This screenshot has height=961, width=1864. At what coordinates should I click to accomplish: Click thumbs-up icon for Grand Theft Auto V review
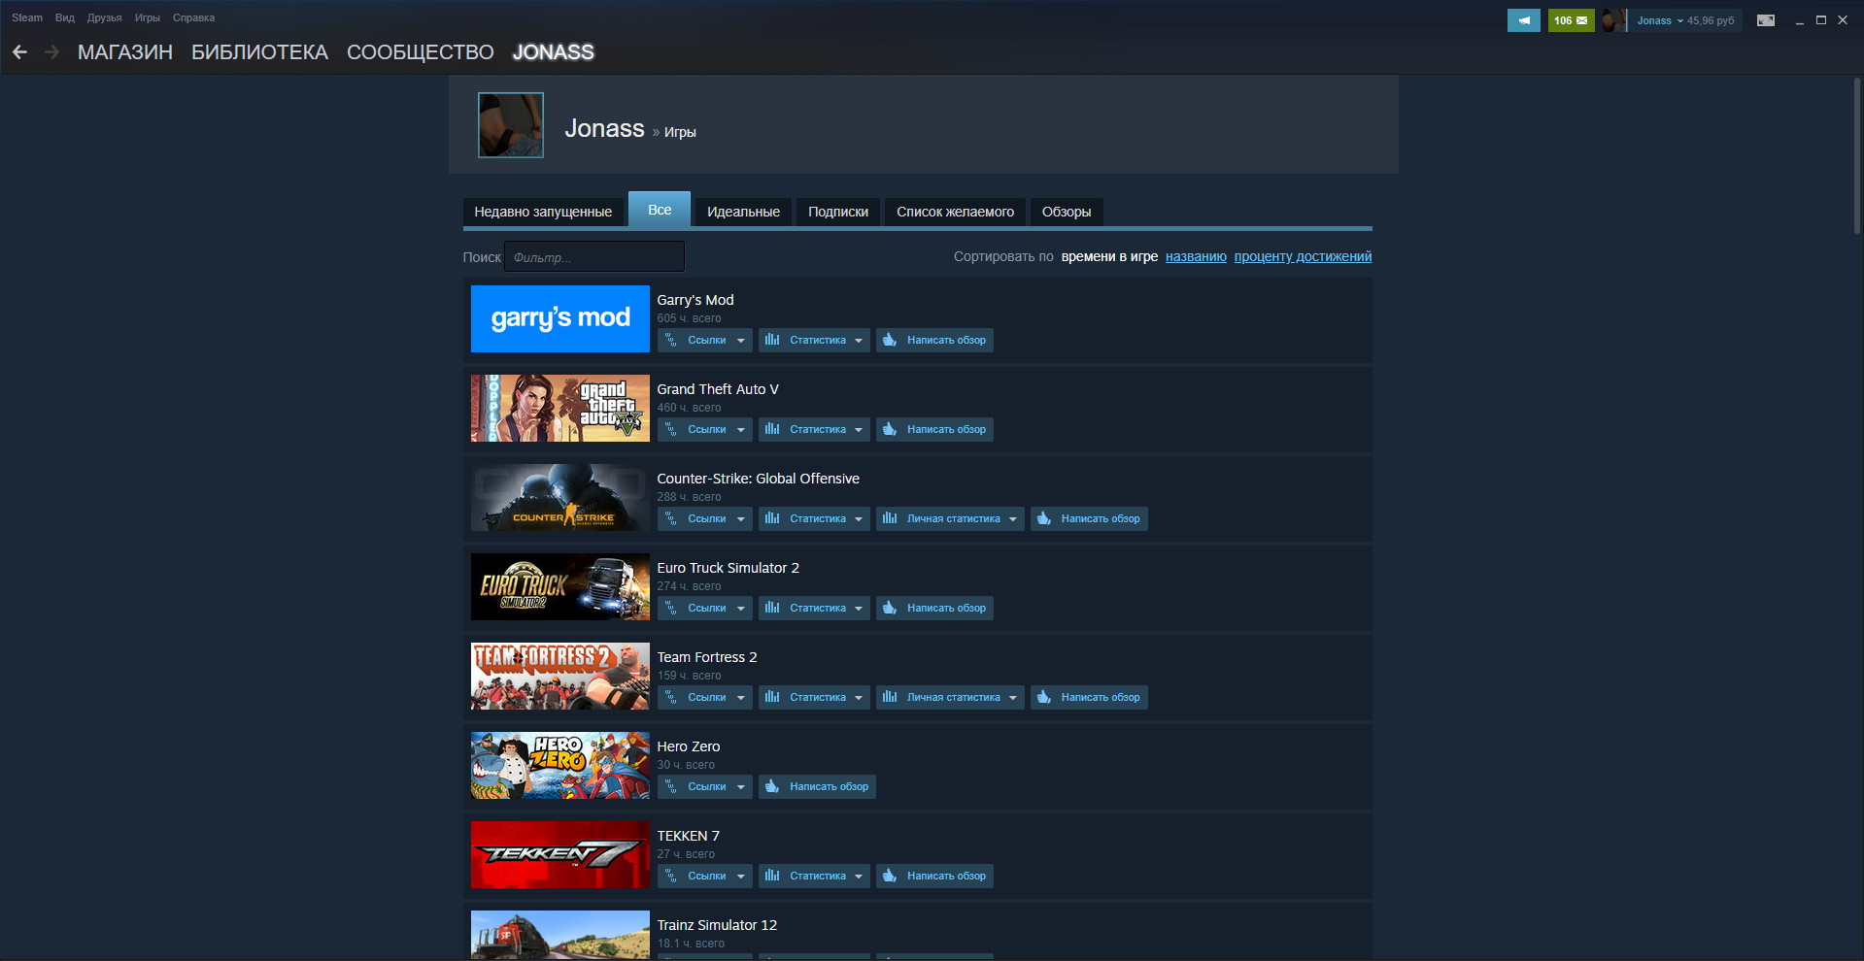click(x=890, y=429)
